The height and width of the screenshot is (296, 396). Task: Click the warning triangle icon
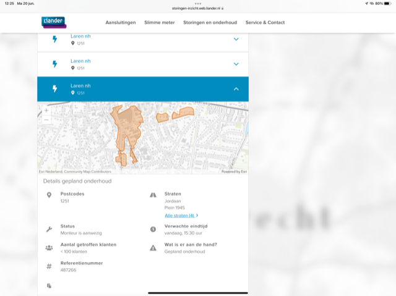coord(153,248)
